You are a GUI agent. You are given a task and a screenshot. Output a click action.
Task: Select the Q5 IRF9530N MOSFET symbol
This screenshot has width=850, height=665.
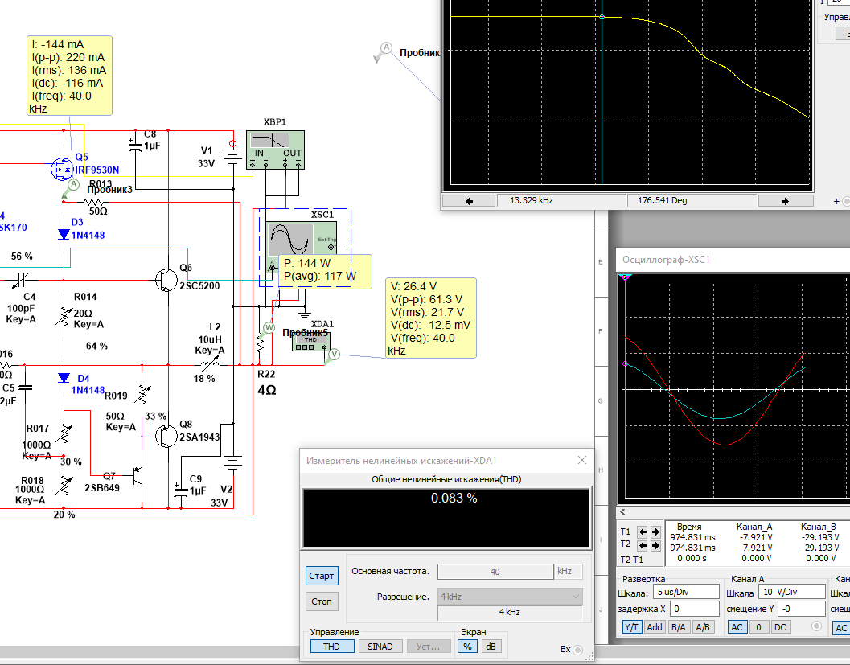click(x=63, y=169)
